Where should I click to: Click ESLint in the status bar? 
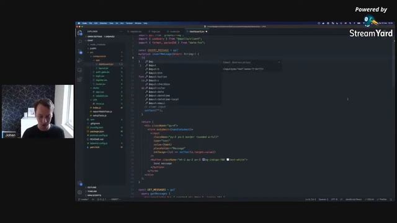(370, 199)
